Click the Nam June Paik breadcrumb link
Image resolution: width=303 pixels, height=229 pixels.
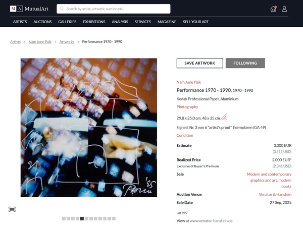40,41
